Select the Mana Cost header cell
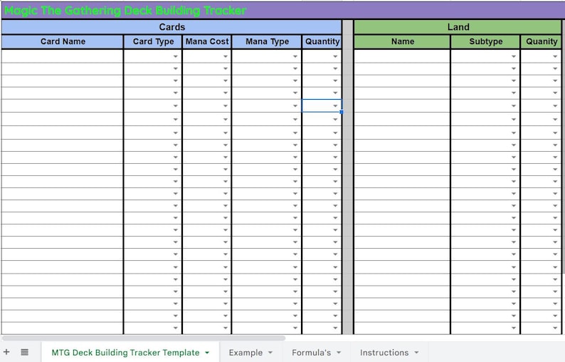The image size is (565, 362). [x=207, y=41]
